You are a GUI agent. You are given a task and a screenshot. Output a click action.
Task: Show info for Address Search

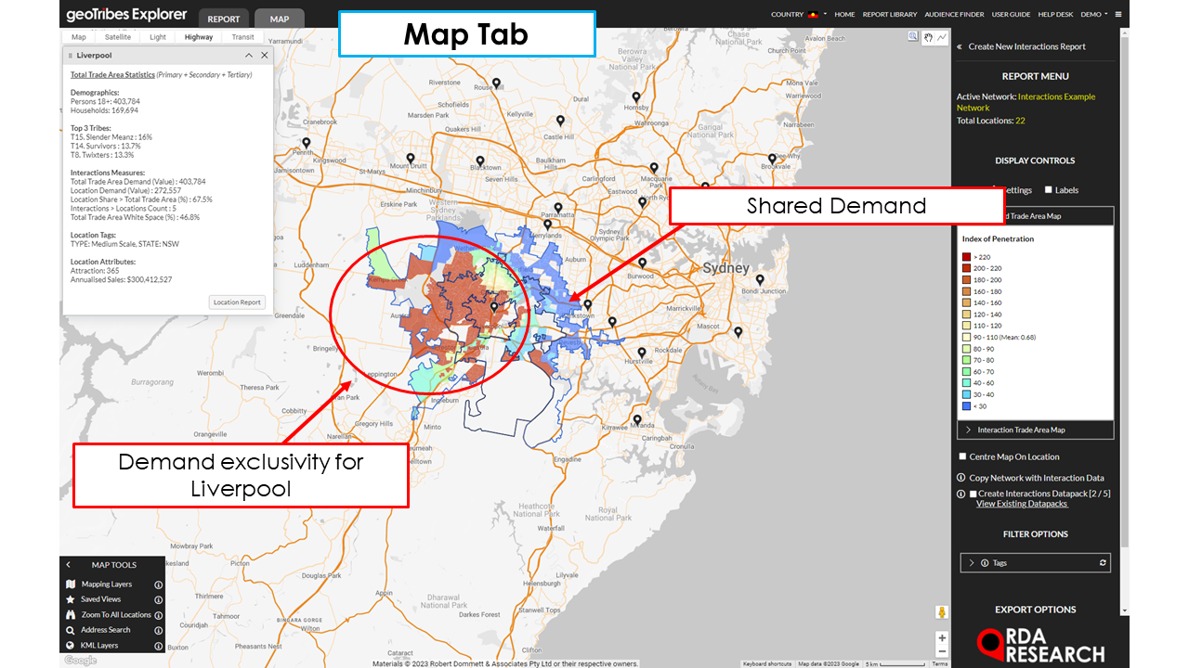tap(158, 630)
